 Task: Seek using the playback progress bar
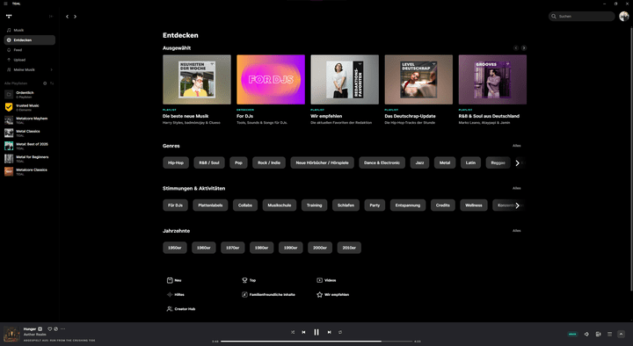(316, 341)
